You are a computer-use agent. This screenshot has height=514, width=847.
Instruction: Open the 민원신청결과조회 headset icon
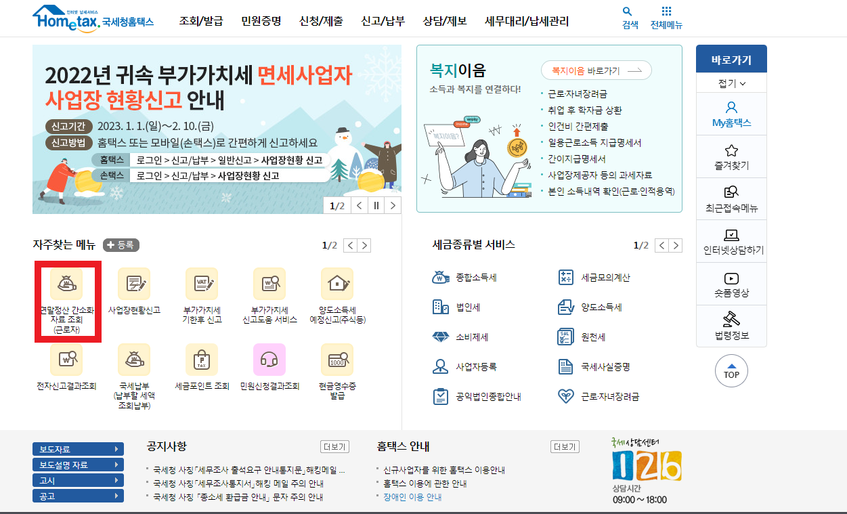269,360
